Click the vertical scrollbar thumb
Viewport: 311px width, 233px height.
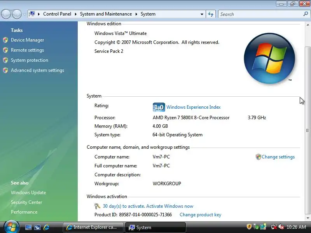coord(308,130)
